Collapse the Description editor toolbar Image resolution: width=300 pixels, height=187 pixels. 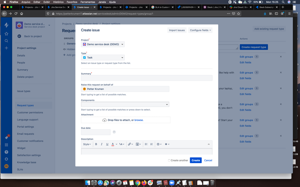[209, 144]
